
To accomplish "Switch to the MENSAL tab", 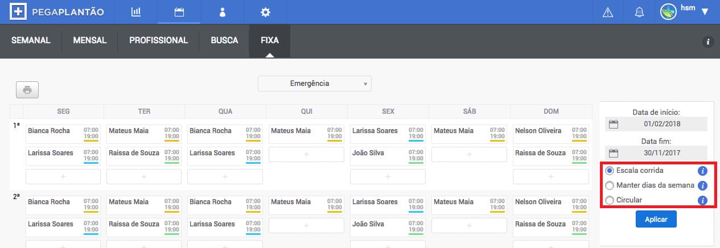I will tap(90, 40).
